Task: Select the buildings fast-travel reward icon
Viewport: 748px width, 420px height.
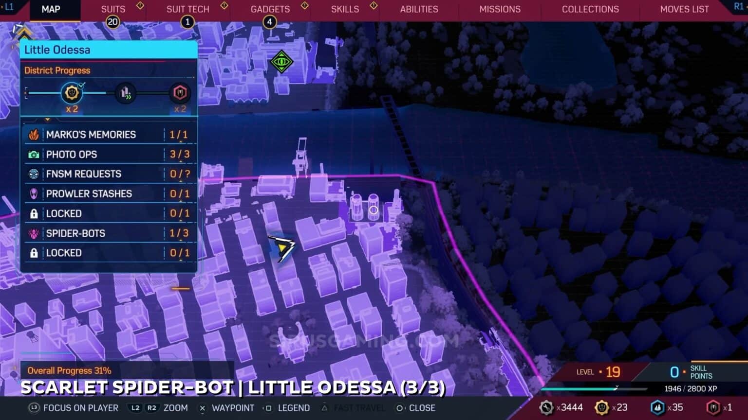Action: [125, 92]
